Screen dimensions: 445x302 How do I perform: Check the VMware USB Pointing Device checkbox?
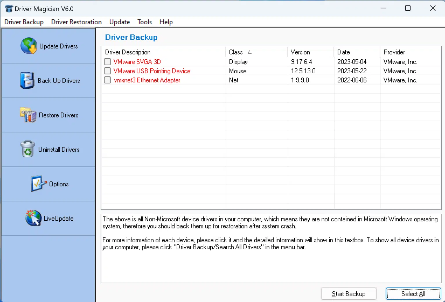pos(107,71)
